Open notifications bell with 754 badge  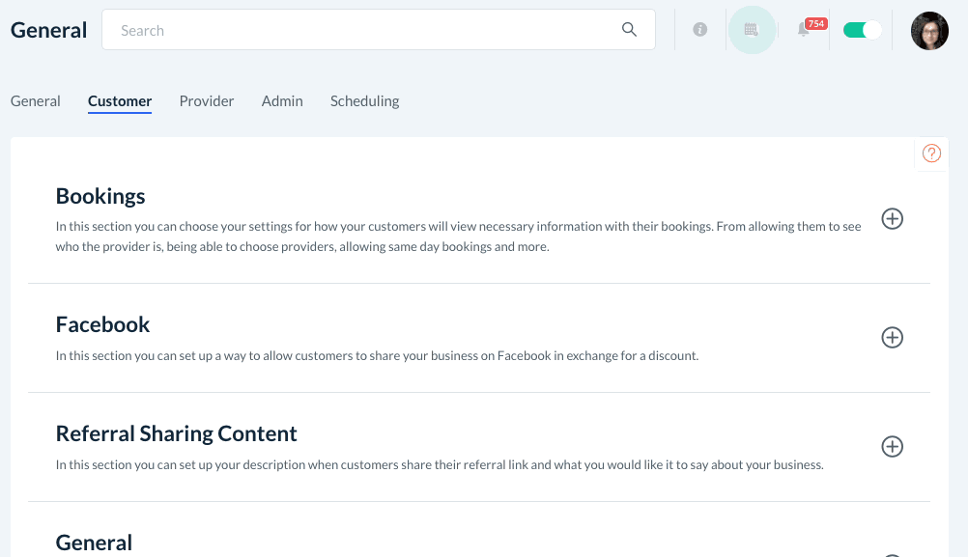tap(804, 30)
